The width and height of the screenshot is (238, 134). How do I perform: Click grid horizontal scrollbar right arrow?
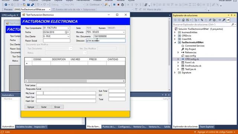[x=124, y=81]
